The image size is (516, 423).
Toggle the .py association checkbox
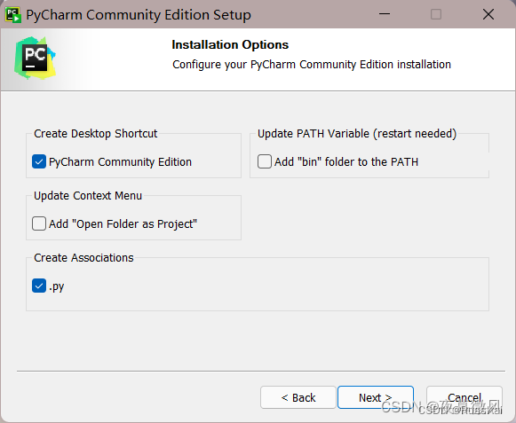click(39, 286)
